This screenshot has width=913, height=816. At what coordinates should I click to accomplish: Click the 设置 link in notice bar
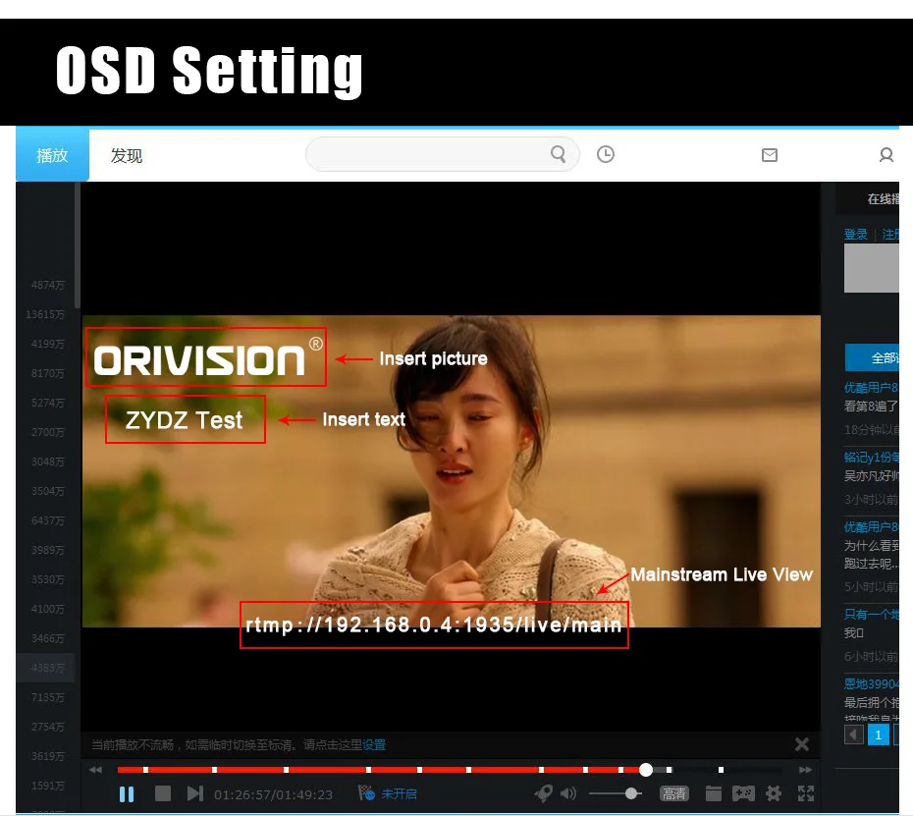[374, 745]
